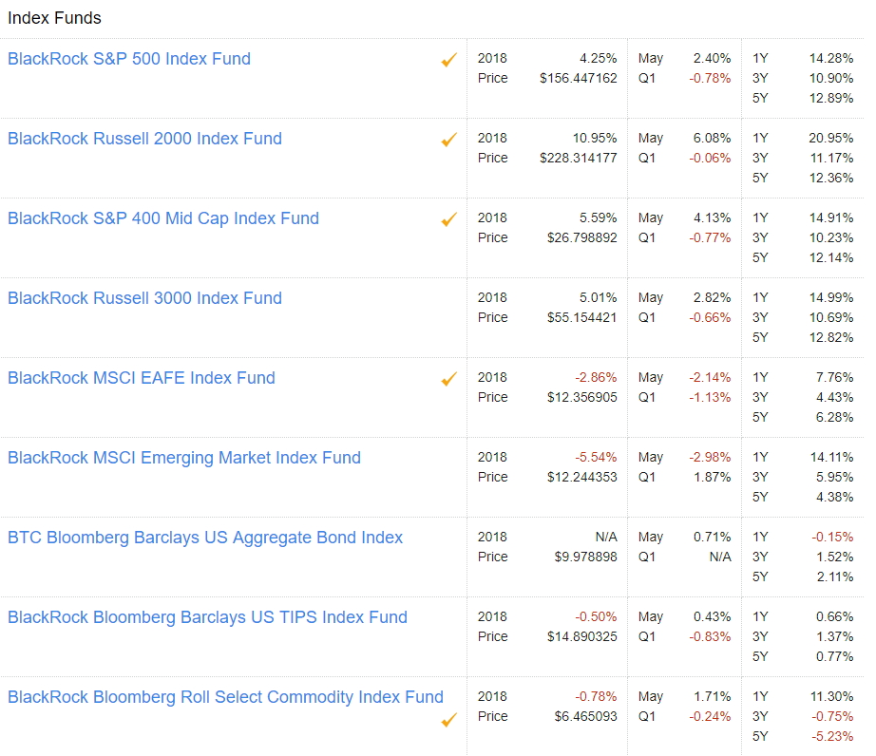
Task: Click the 5.59% 2018 return value
Action: 599,218
